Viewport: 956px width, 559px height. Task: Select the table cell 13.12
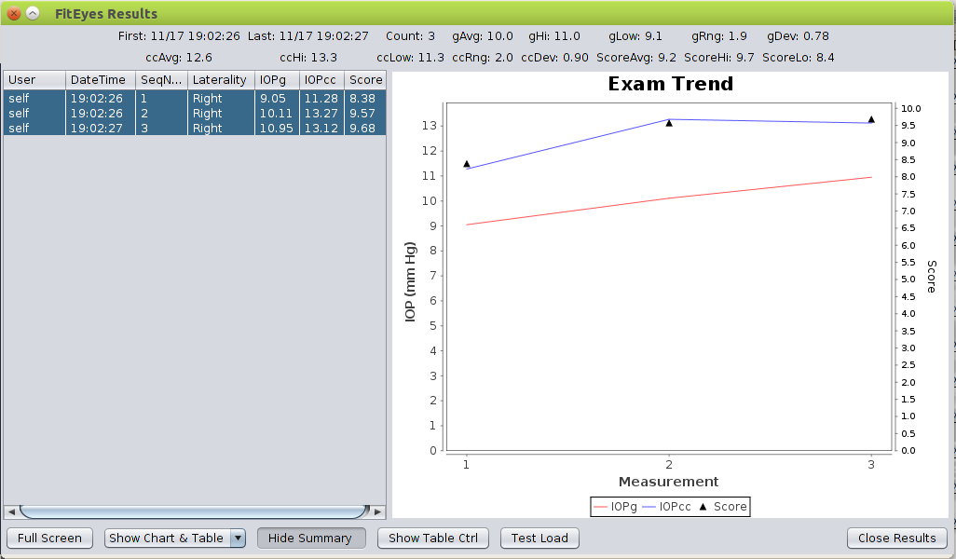321,128
